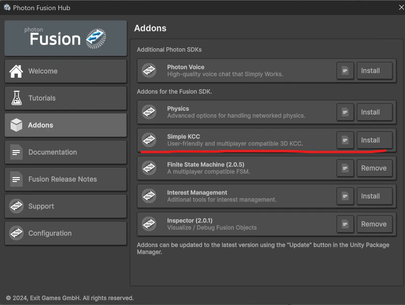405x305 pixels.
Task: Go to the Tutorials section
Action: coord(66,98)
